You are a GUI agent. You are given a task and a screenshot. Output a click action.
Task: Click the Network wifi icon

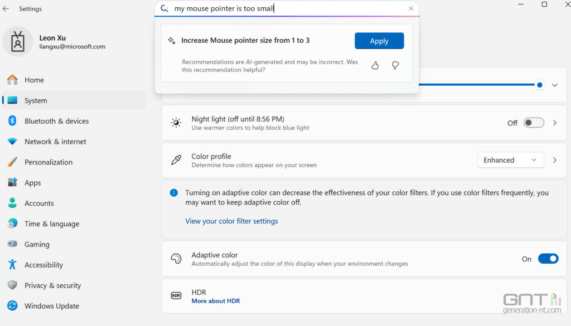coord(12,142)
